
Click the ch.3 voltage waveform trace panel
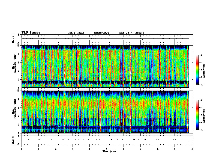point(107,140)
